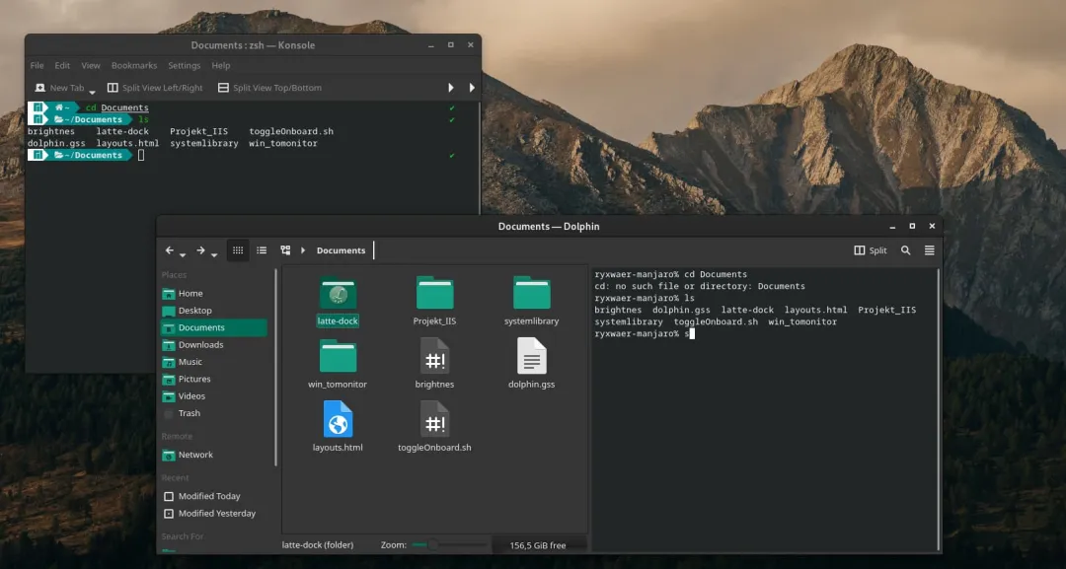Open the View menu in Konsole
1066x569 pixels.
pos(91,66)
